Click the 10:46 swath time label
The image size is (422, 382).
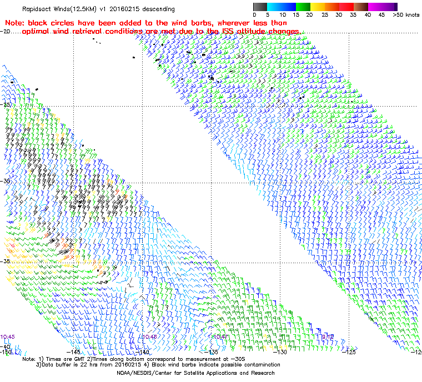coord(149,337)
